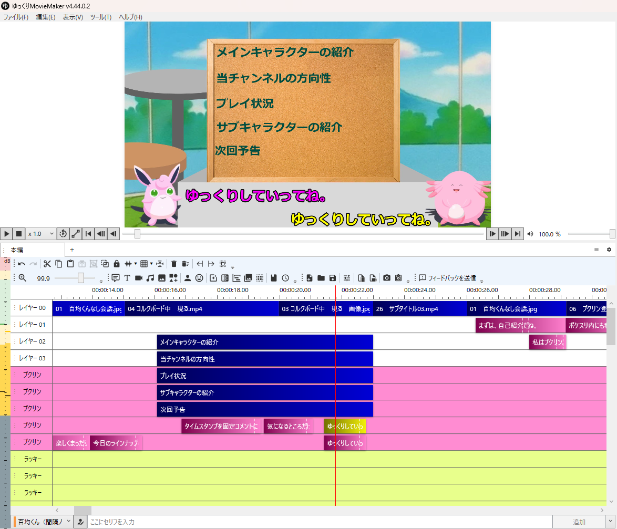Open the 編集(E) menu
Image resolution: width=617 pixels, height=529 pixels.
(46, 17)
